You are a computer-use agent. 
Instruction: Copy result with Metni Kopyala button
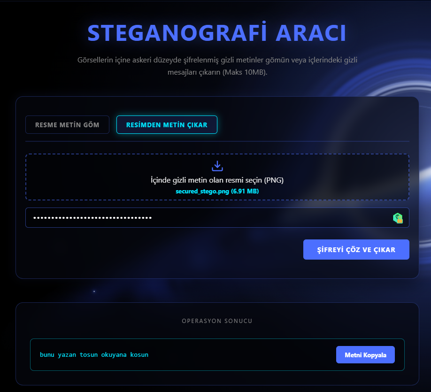(x=365, y=354)
